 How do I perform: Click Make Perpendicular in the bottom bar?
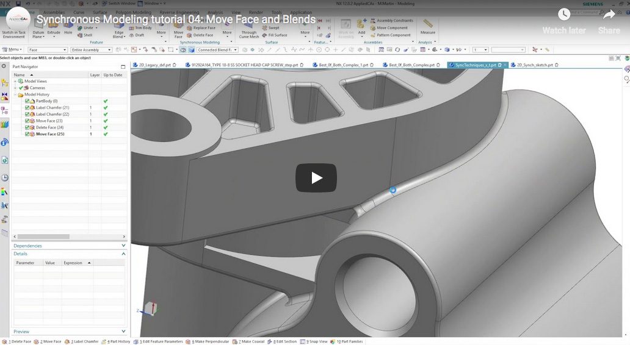(207, 341)
